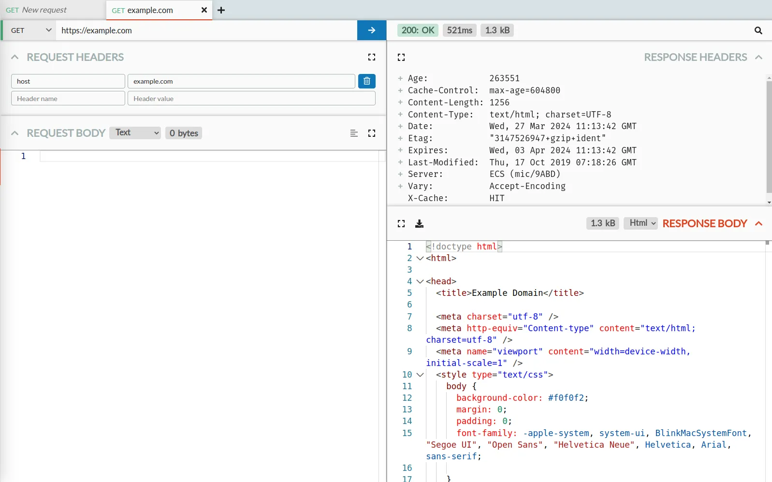Click the plus icon next to Content-Type header
Screen dimensions: 772x482
(x=400, y=114)
